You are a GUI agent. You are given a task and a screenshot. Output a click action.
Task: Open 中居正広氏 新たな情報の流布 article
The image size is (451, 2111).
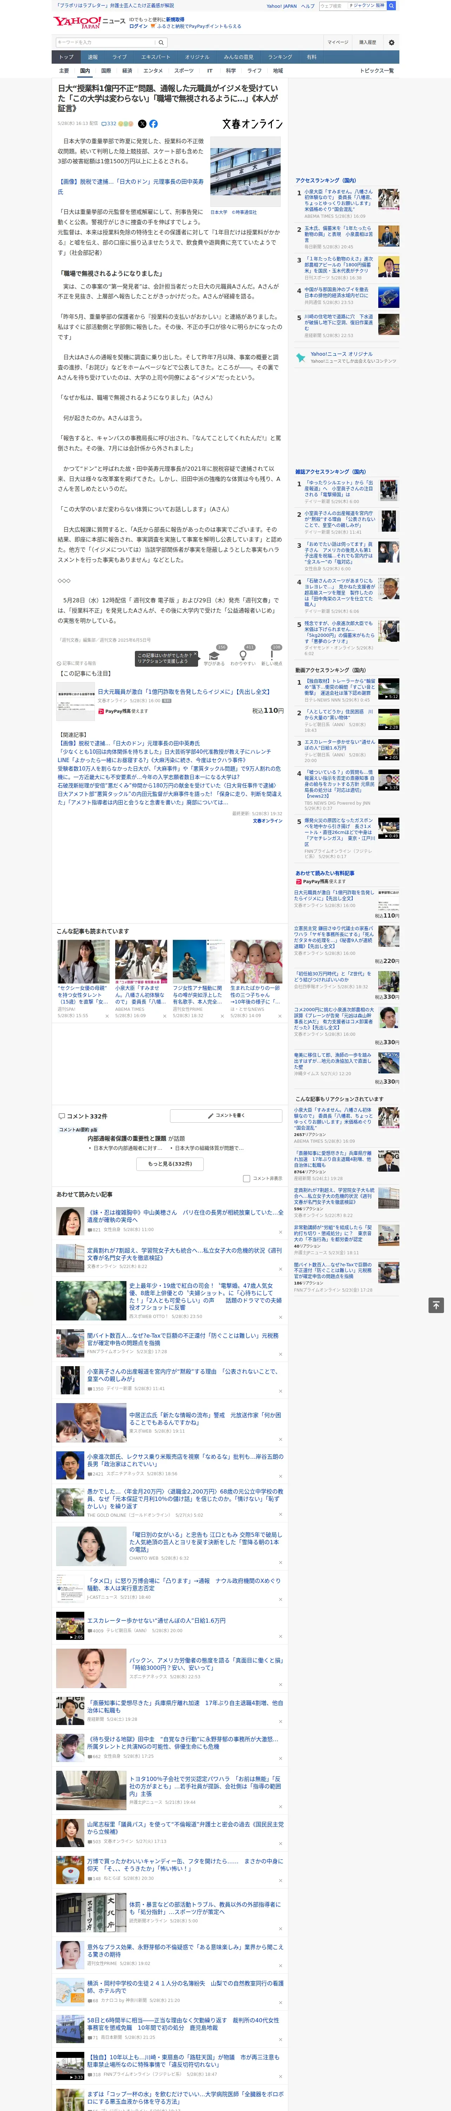205,1418
